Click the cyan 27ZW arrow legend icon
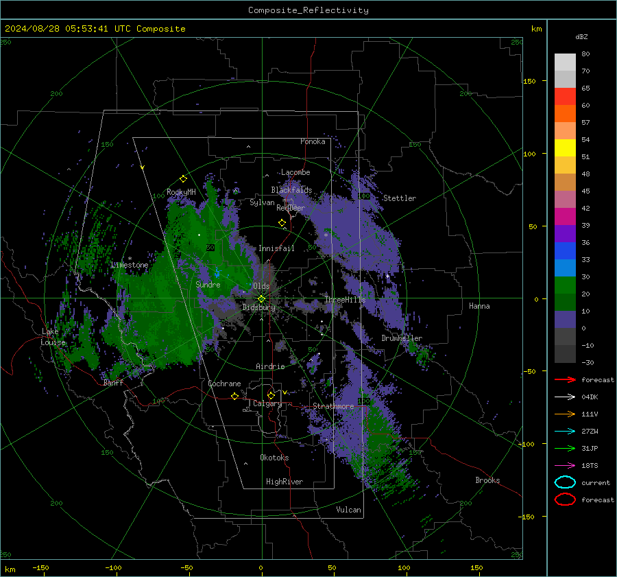 click(x=565, y=432)
